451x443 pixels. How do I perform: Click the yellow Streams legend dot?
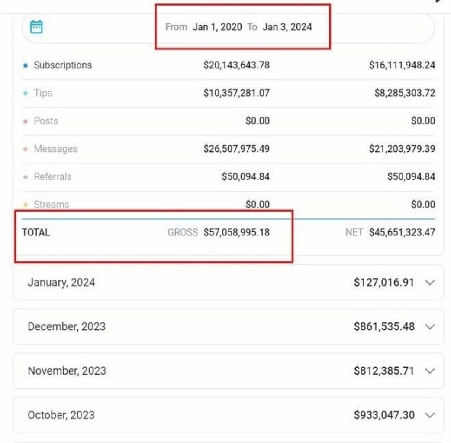point(25,205)
